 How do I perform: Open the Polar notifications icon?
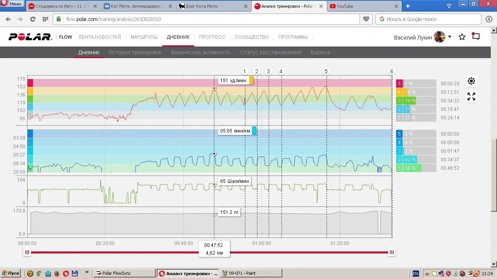coord(476,36)
